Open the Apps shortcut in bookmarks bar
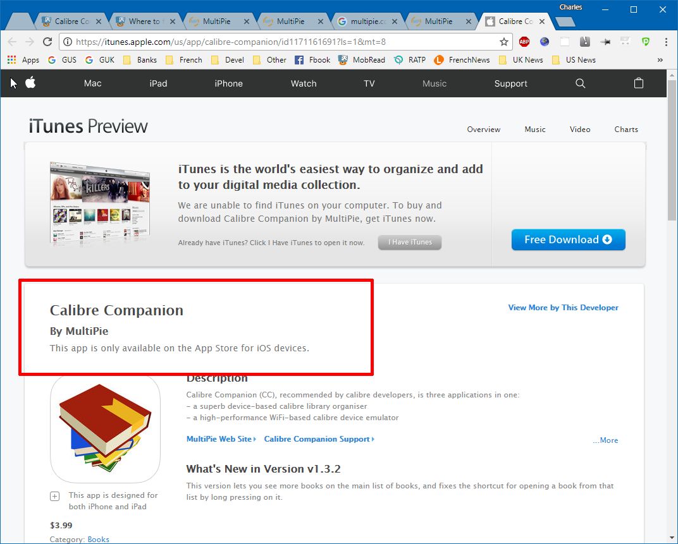Screen dimensions: 678x544 23,60
